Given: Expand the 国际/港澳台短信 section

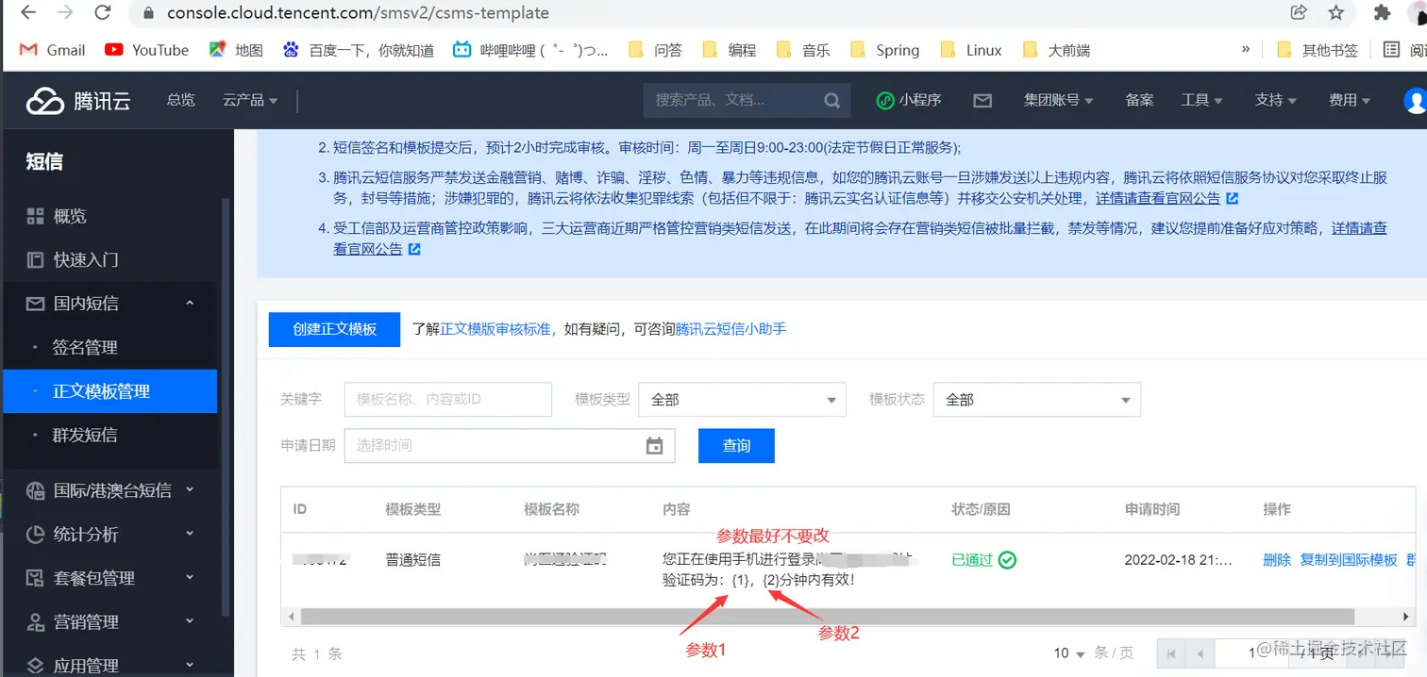Looking at the screenshot, I should 110,490.
